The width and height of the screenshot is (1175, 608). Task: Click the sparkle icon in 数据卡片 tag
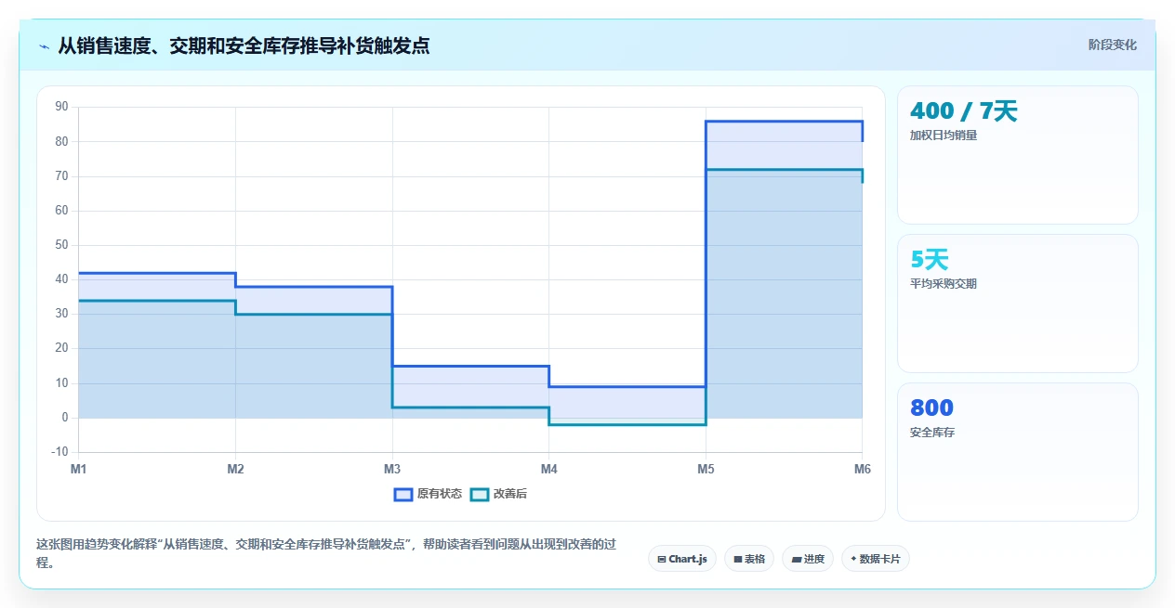853,559
